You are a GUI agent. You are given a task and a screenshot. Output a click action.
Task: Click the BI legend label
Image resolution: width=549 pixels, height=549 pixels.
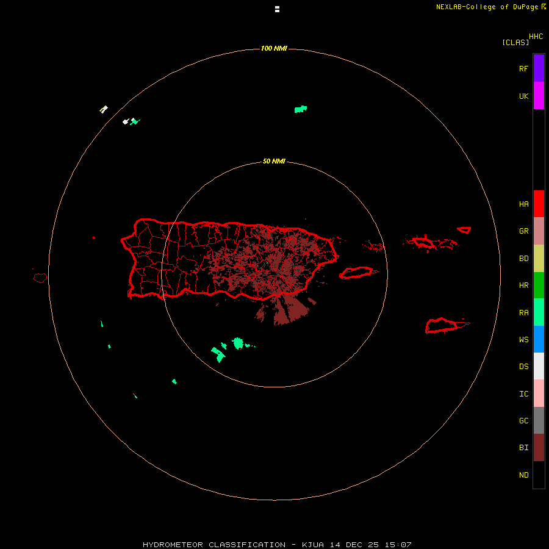tap(523, 448)
